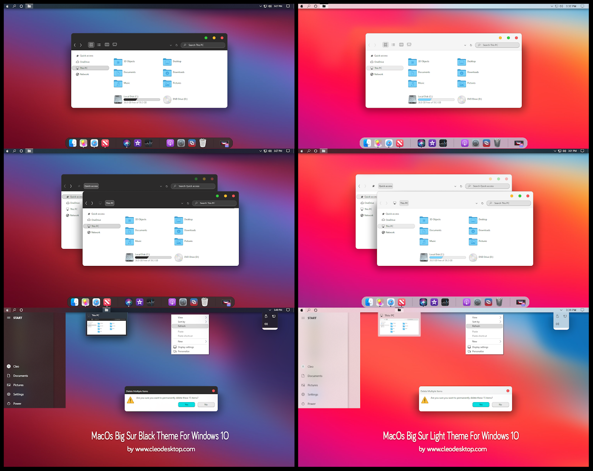Open Siri in the dark two-window screenshot's dock
593x471 pixels.
coord(129,302)
